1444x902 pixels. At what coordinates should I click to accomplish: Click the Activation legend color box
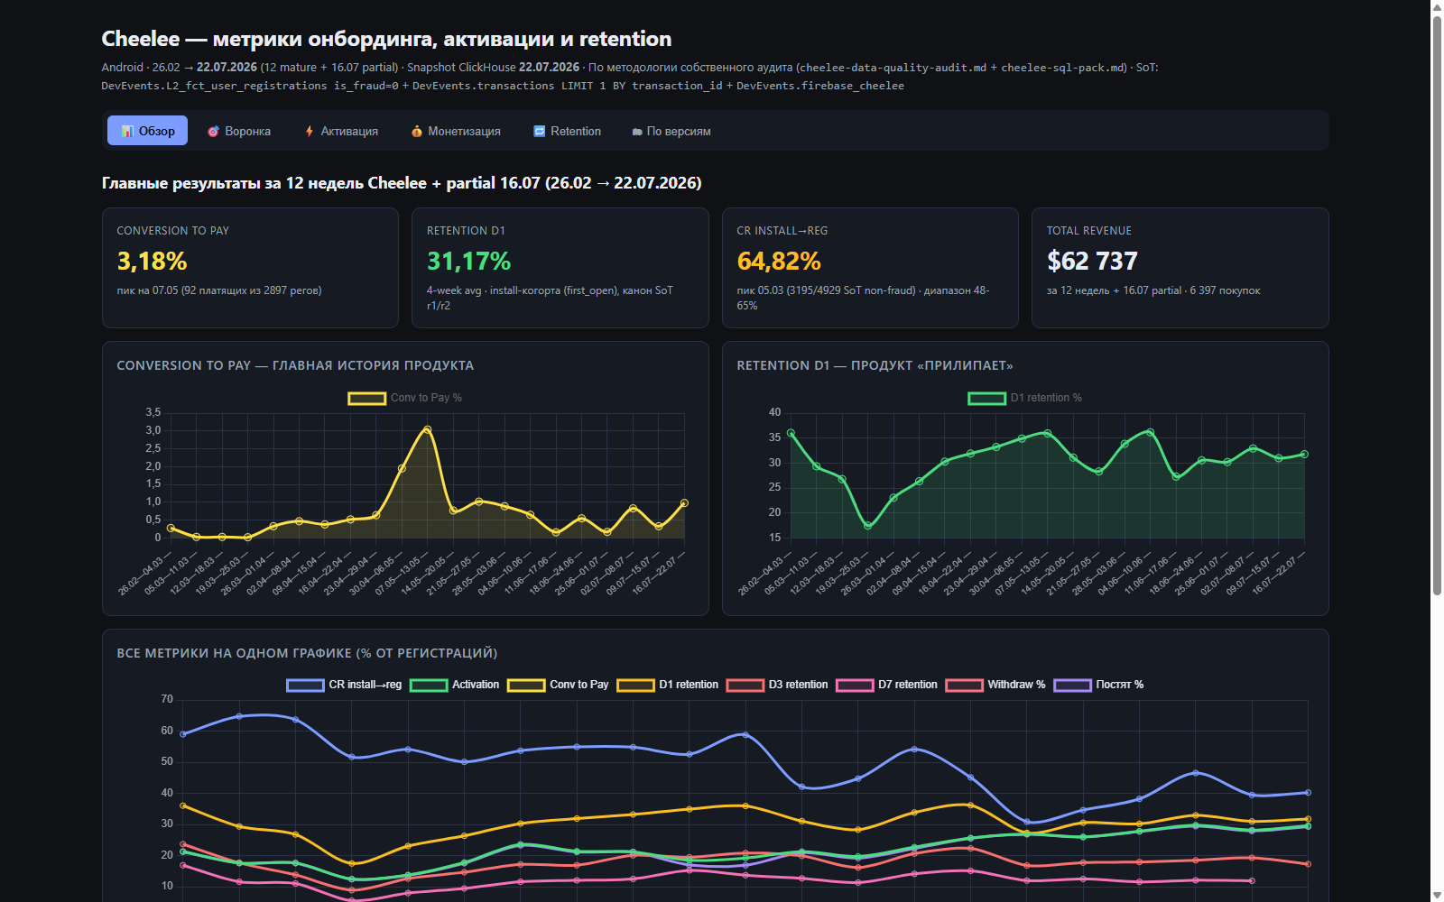pos(429,686)
